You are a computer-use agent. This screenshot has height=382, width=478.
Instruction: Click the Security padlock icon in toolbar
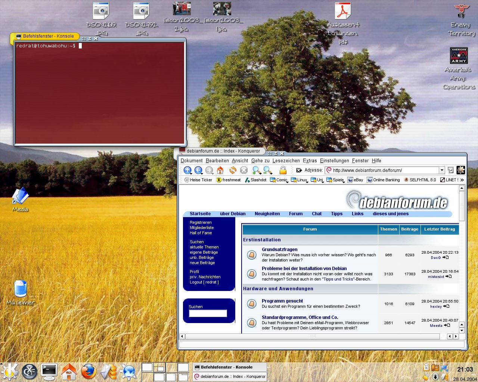tap(283, 170)
